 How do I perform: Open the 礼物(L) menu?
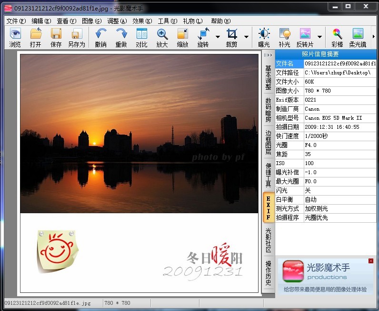[193, 21]
